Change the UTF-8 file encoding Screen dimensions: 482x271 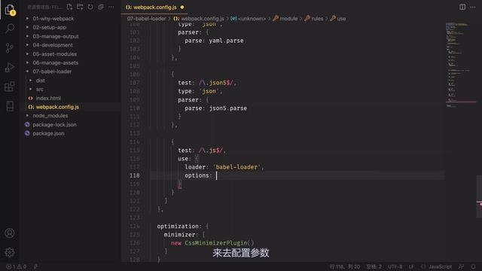tap(395, 266)
